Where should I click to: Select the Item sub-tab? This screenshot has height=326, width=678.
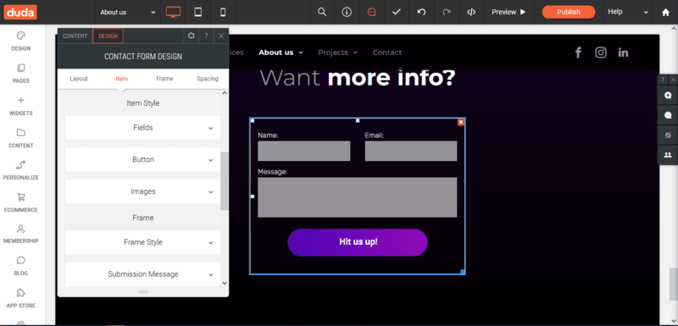coord(121,79)
